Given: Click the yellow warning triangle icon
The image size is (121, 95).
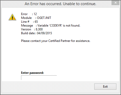Looking at the screenshot, I should tap(12, 17).
